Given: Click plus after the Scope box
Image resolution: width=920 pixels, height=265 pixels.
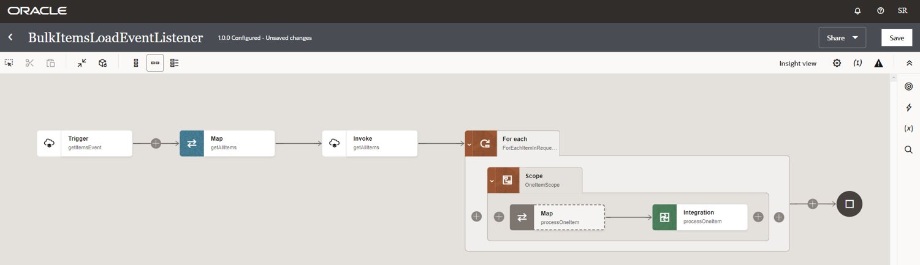Looking at the screenshot, I should click(779, 217).
